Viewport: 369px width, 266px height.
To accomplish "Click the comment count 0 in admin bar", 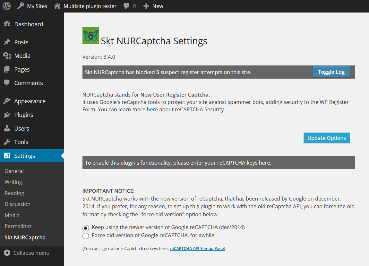I will click(x=134, y=6).
